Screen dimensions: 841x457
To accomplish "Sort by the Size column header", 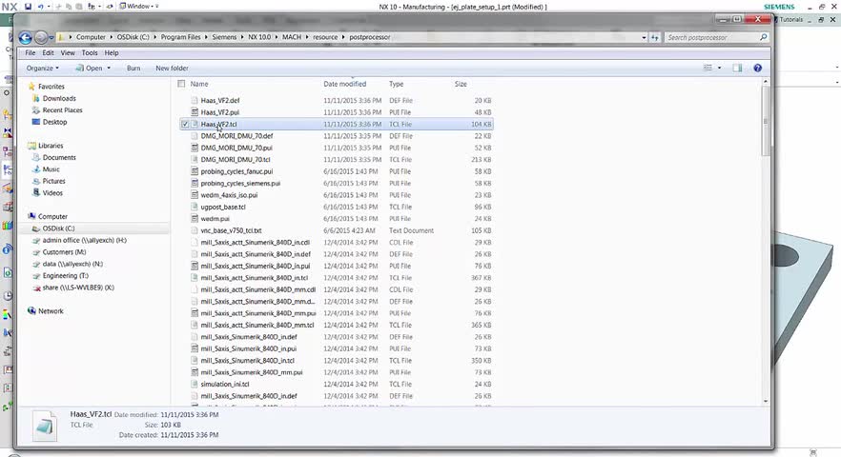I will pos(461,84).
